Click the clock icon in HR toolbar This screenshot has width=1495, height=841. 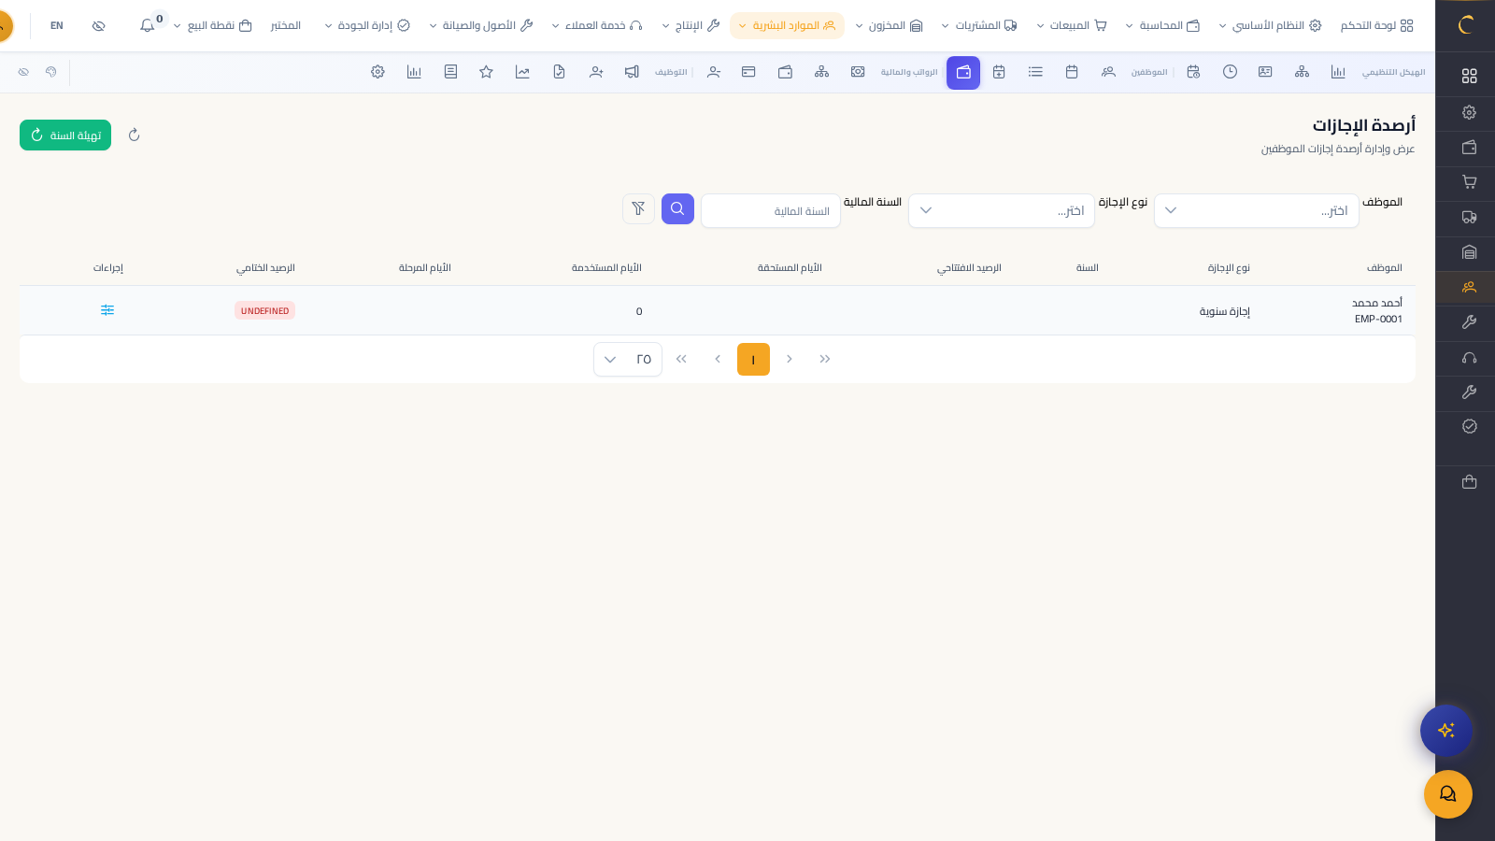(x=1230, y=72)
